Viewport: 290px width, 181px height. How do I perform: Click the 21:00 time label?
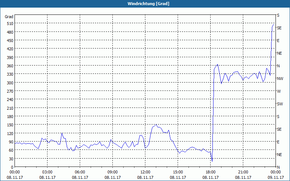tap(243, 172)
